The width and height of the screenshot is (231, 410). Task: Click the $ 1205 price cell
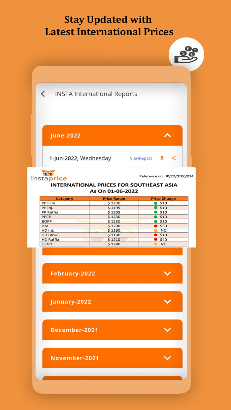point(114,212)
